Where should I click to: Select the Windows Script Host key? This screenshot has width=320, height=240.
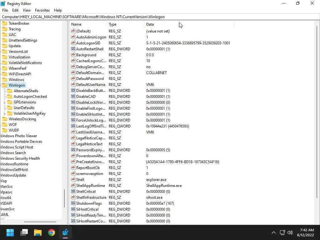point(17,147)
